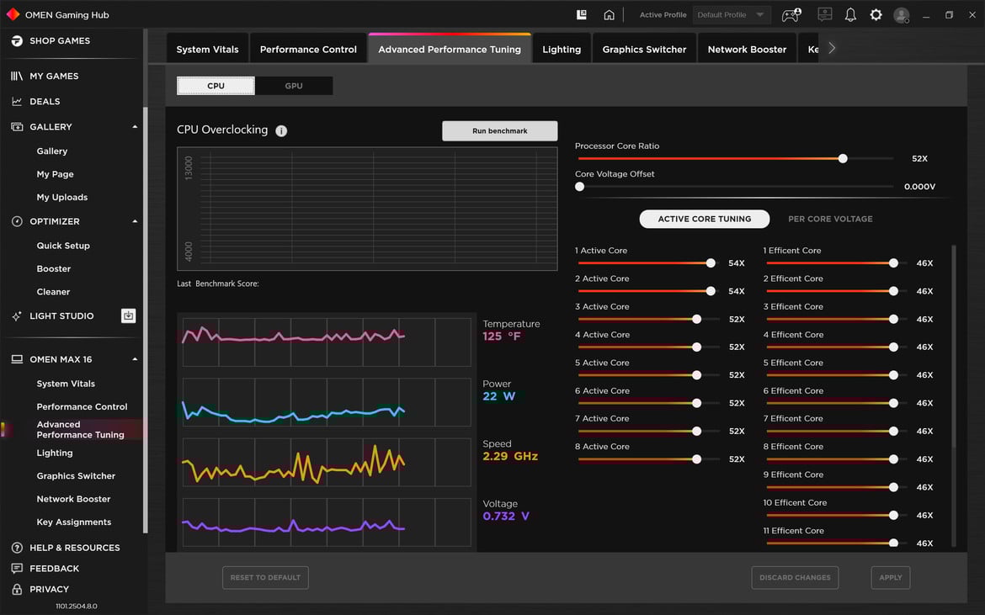Select Active Core Tuning mode
This screenshot has height=615, width=985.
[x=704, y=219]
